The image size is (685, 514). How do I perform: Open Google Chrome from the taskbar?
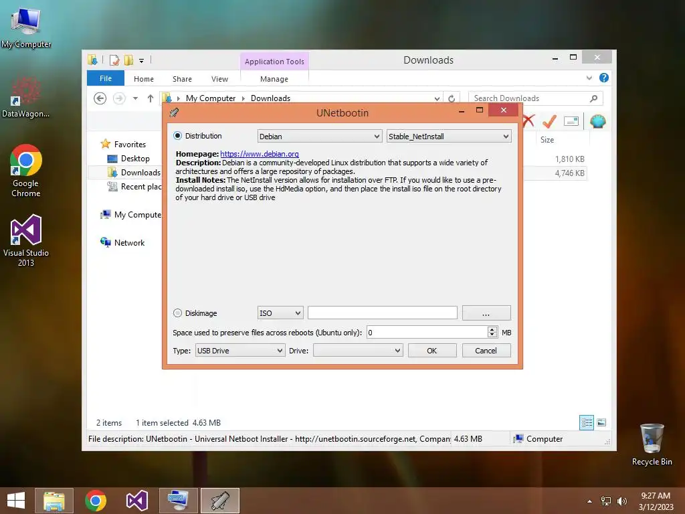point(96,501)
